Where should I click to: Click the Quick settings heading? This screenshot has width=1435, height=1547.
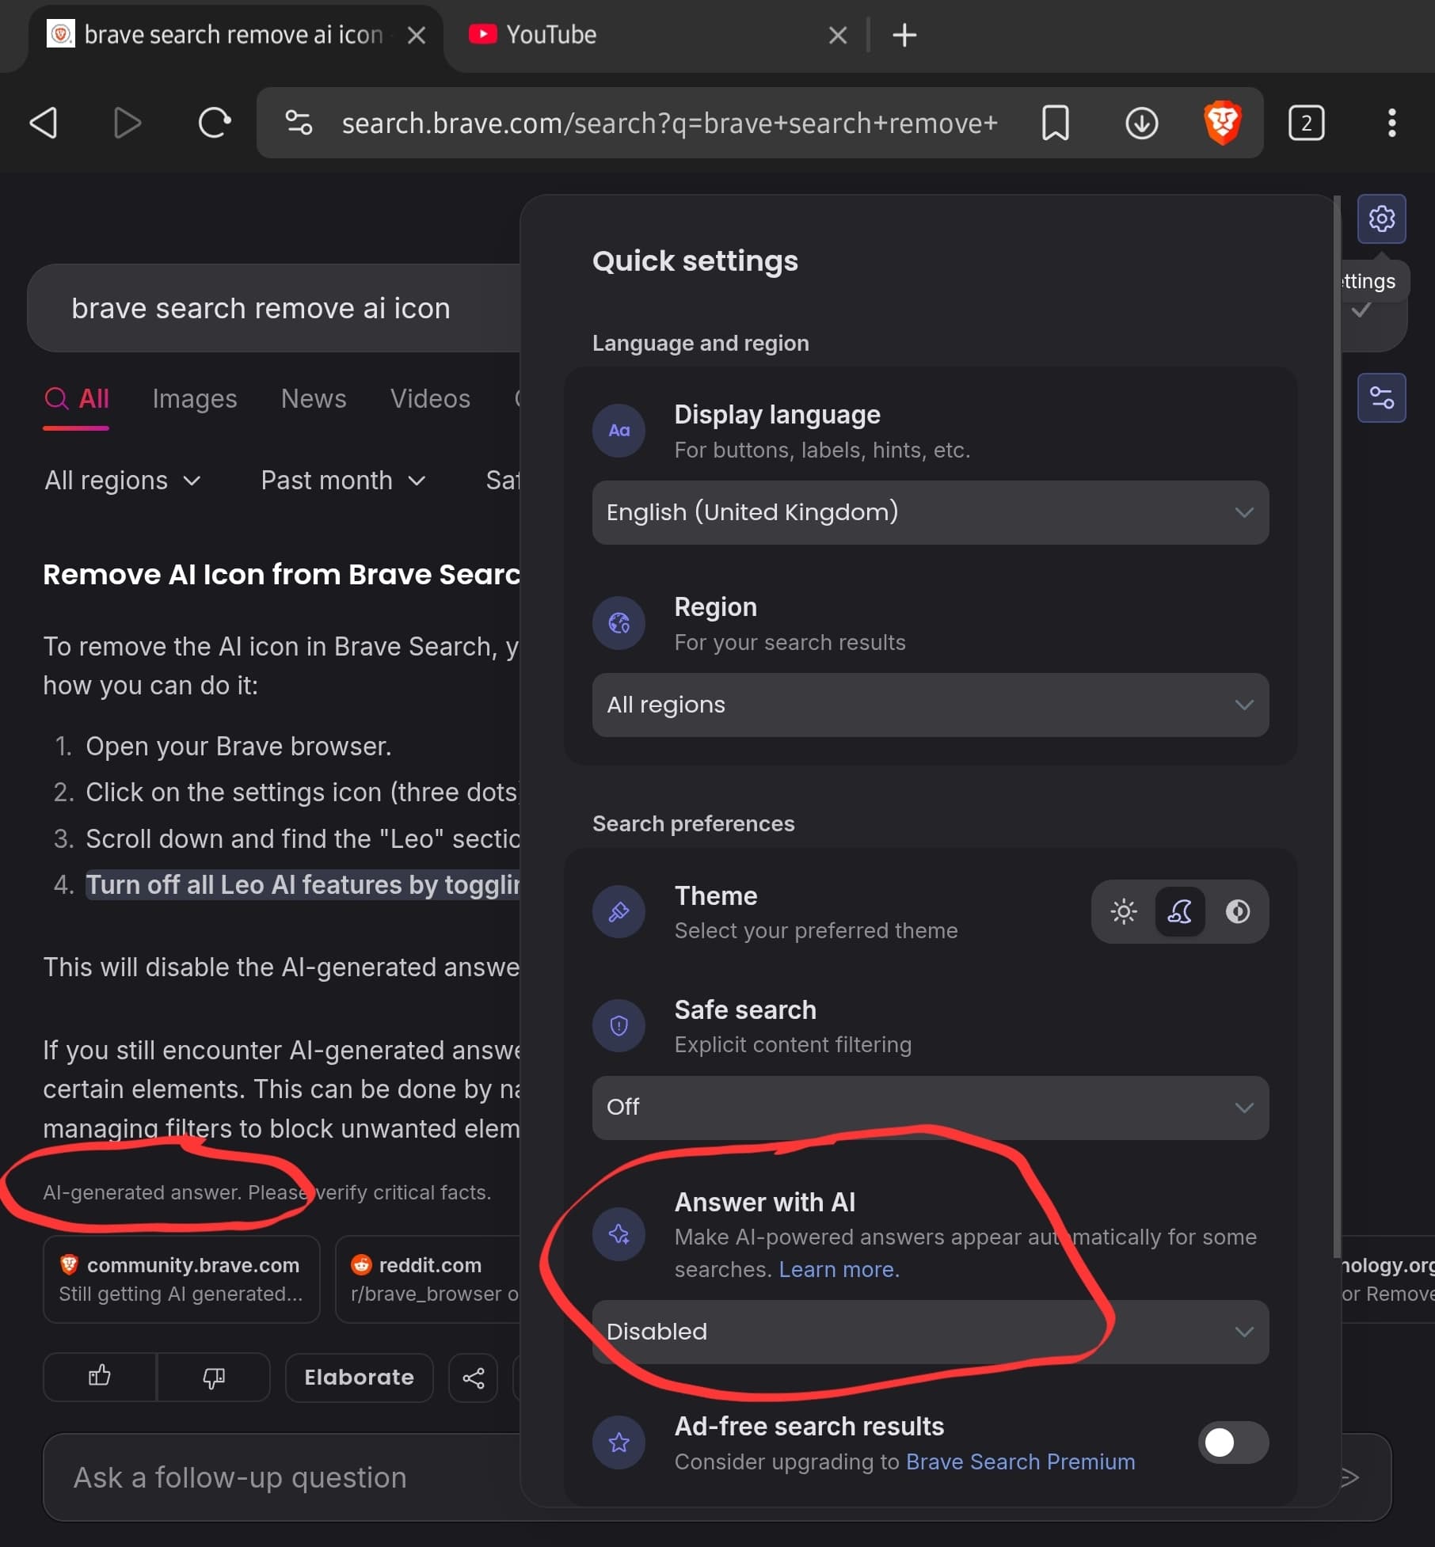tap(695, 261)
